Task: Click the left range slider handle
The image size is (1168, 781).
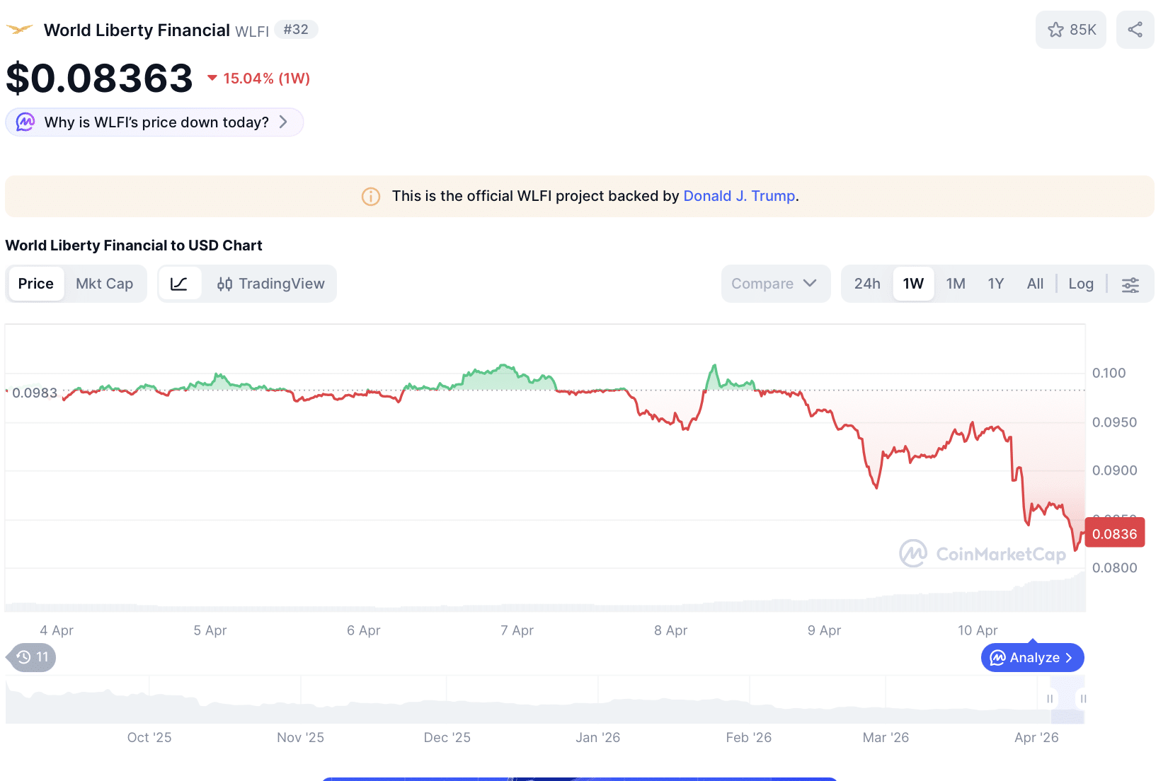Action: tap(1050, 699)
